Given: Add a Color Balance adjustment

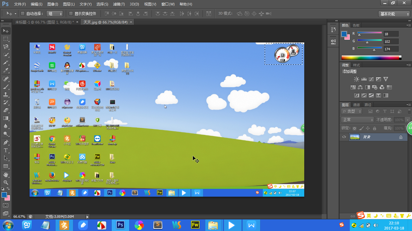Looking at the screenshot, I should [x=360, y=87].
